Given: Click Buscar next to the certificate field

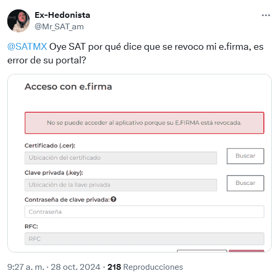Looking at the screenshot, I should point(245,156).
